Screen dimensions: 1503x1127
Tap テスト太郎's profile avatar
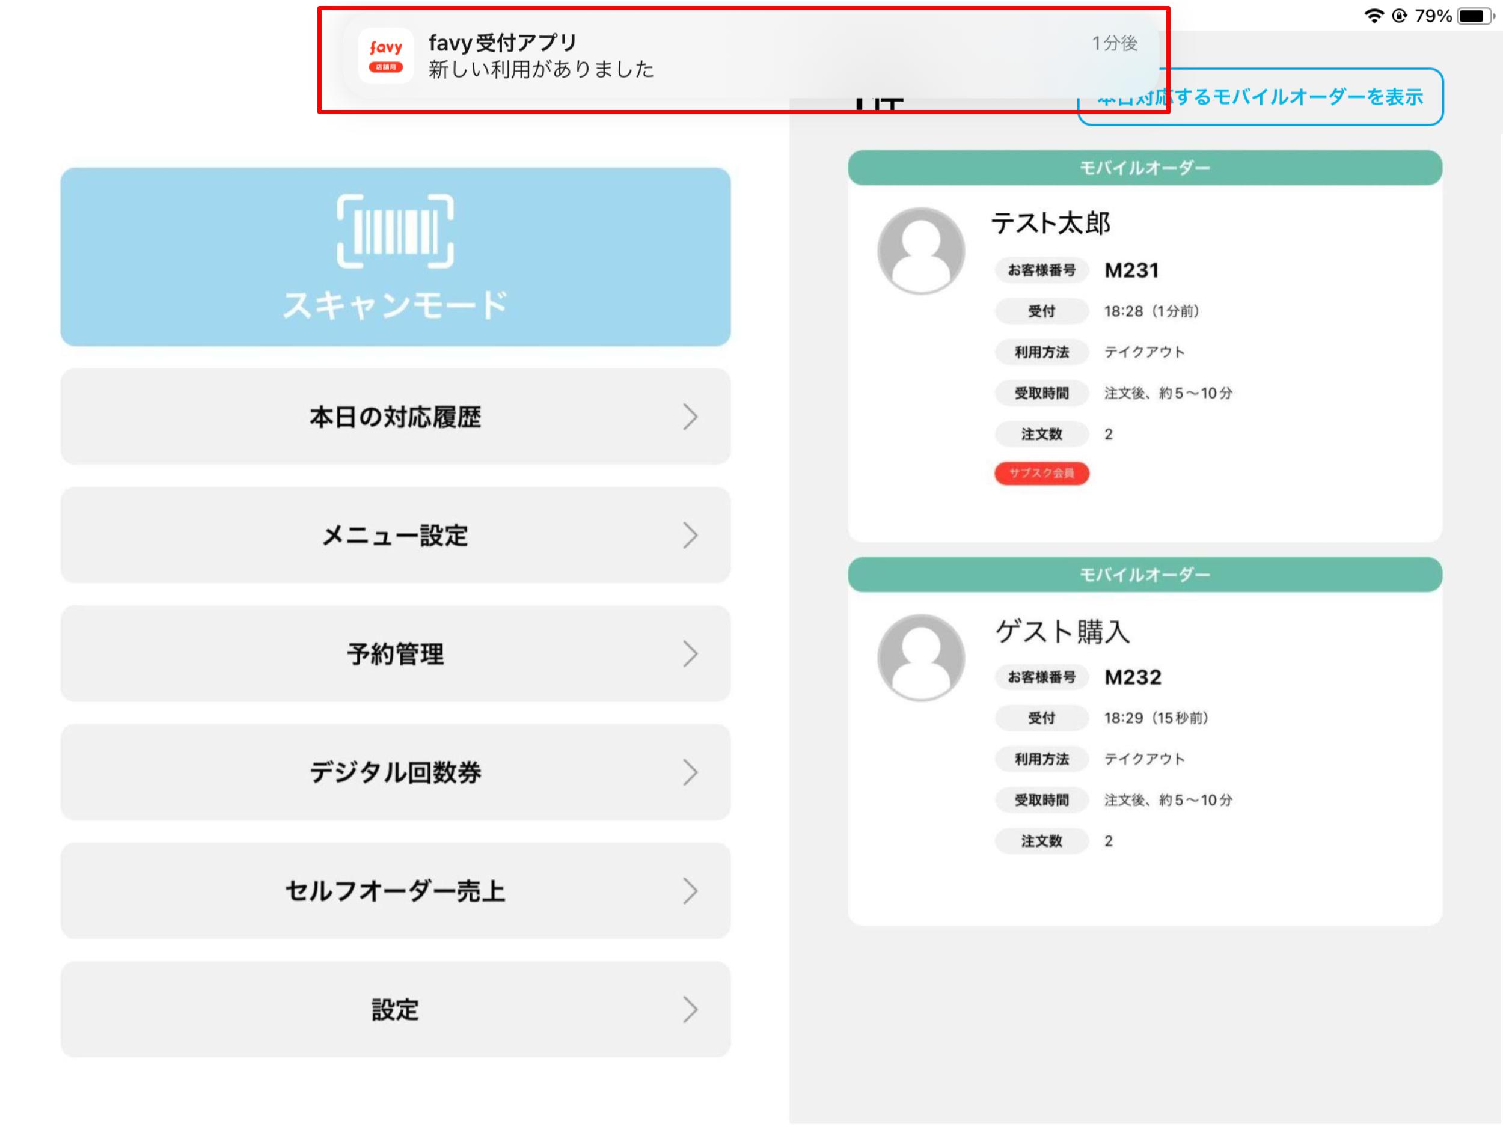pyautogui.click(x=920, y=251)
